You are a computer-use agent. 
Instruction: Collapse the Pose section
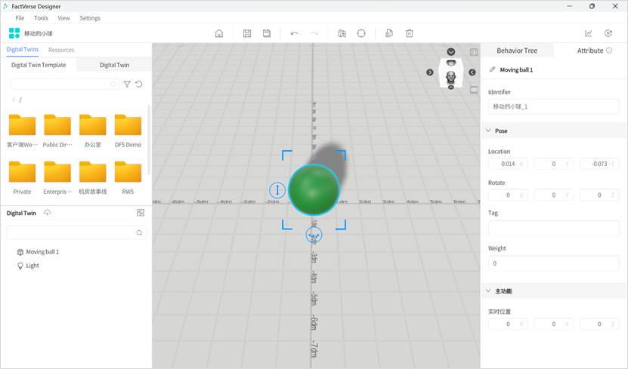tap(488, 131)
